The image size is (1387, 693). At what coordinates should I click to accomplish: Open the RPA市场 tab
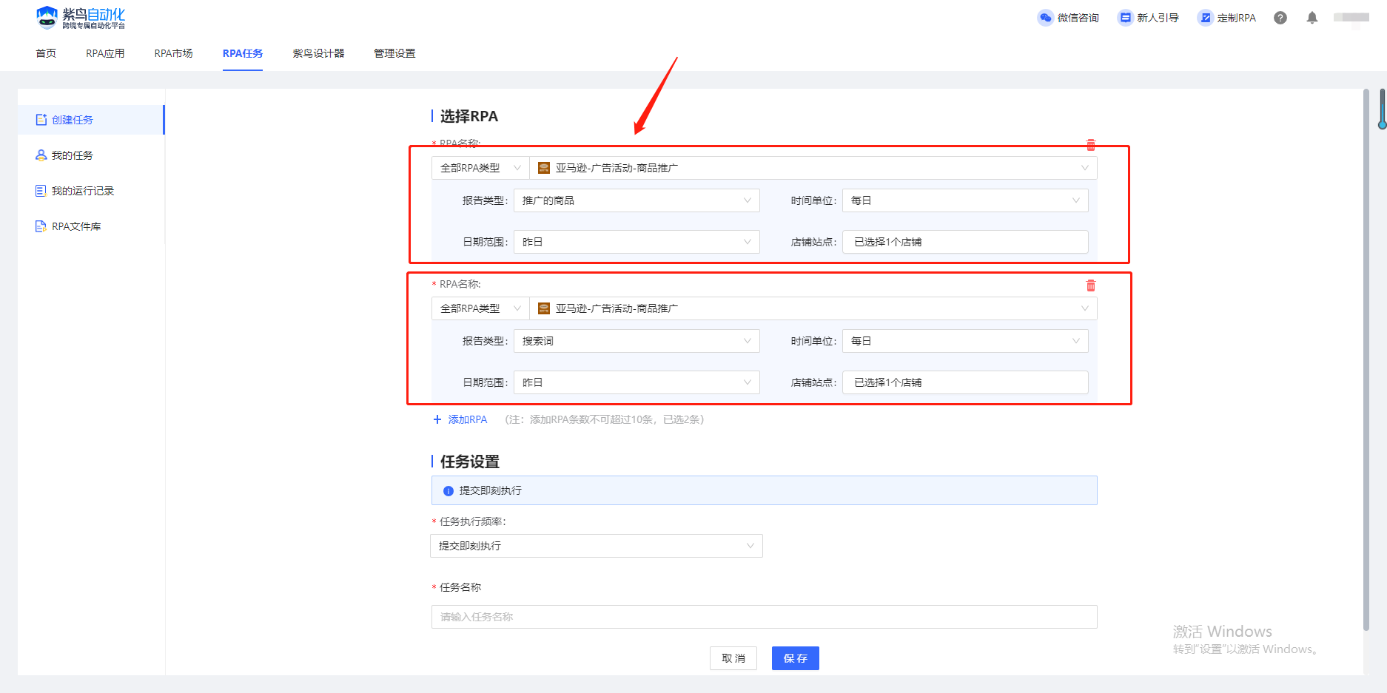(173, 53)
